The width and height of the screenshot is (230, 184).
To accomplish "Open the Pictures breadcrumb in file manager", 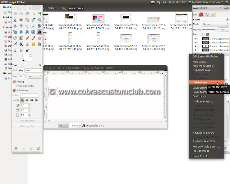I will (52, 8).
